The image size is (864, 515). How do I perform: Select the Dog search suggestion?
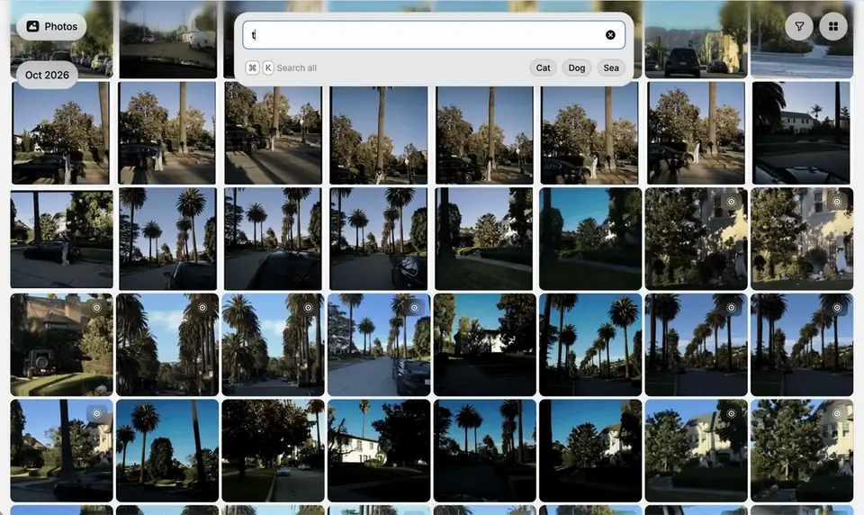(x=576, y=68)
